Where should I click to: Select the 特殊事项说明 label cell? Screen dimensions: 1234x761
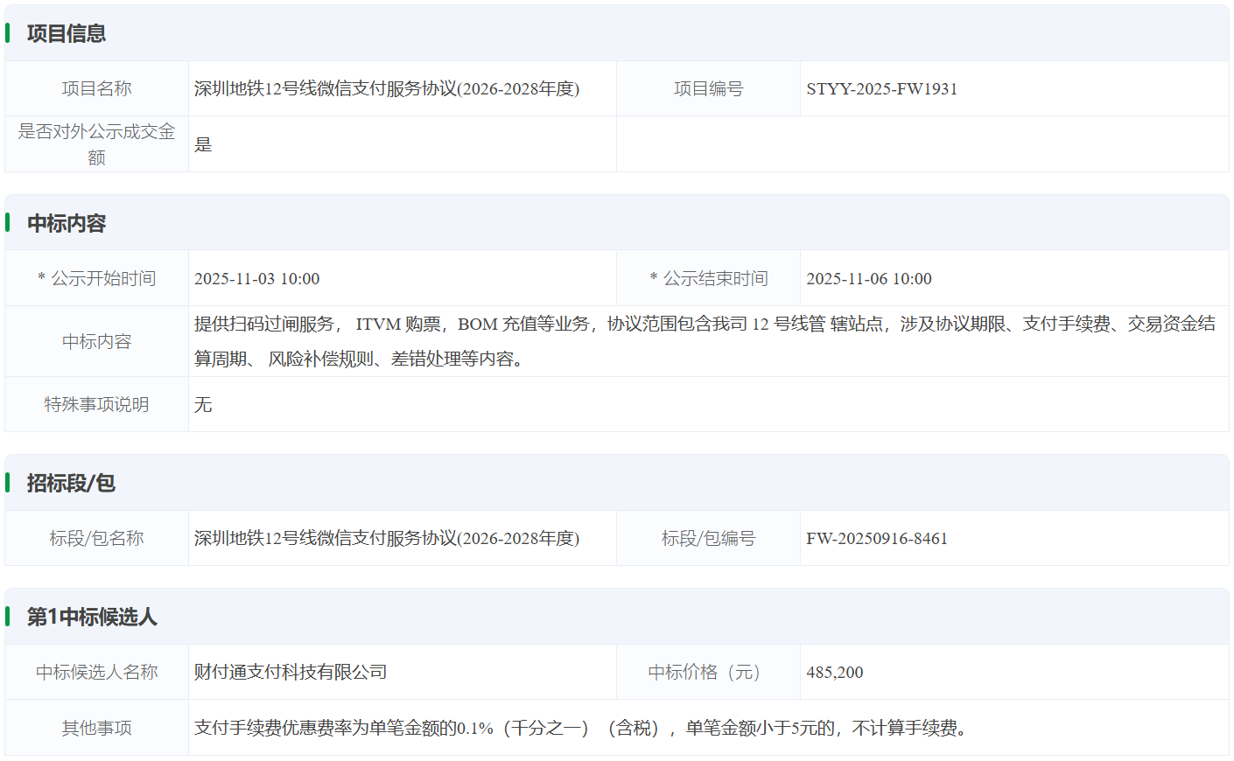tap(96, 404)
